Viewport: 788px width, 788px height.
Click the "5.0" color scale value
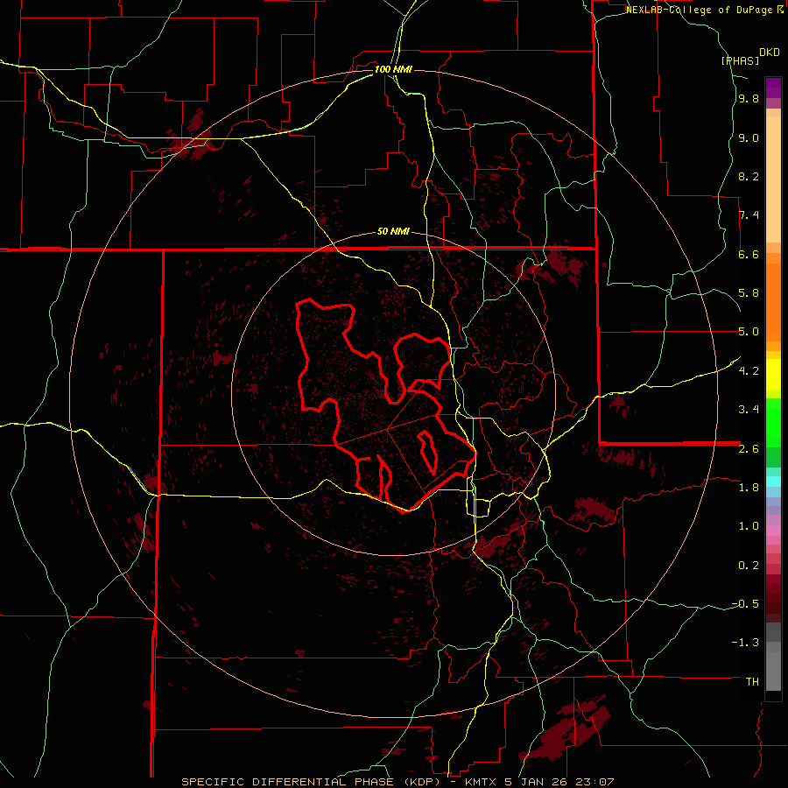(749, 332)
